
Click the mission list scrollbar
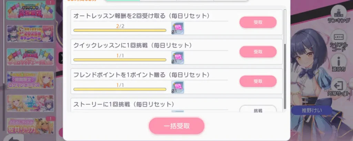click(x=285, y=31)
